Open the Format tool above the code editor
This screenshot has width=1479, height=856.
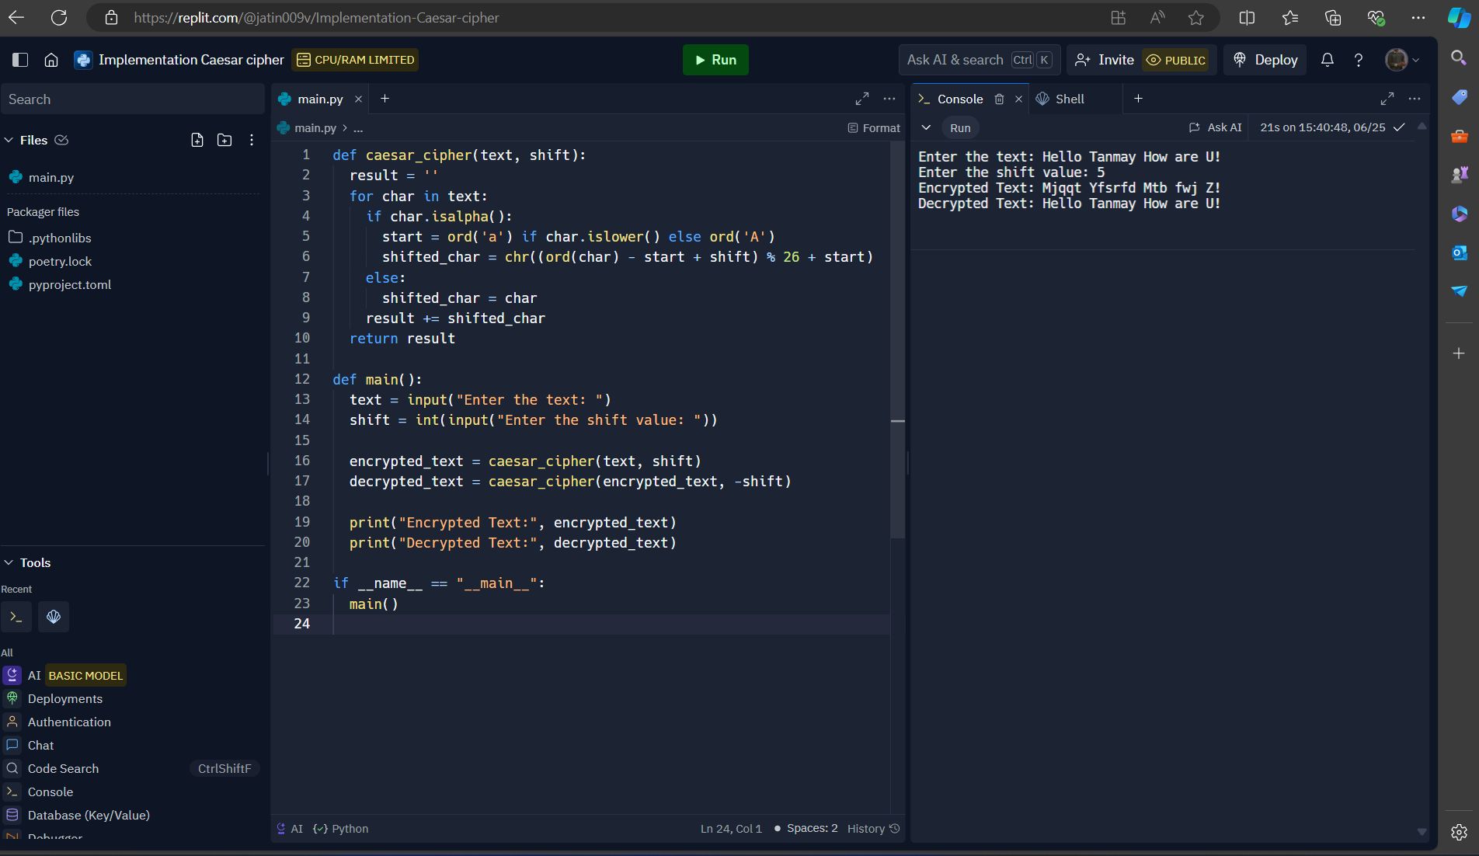[x=873, y=127]
